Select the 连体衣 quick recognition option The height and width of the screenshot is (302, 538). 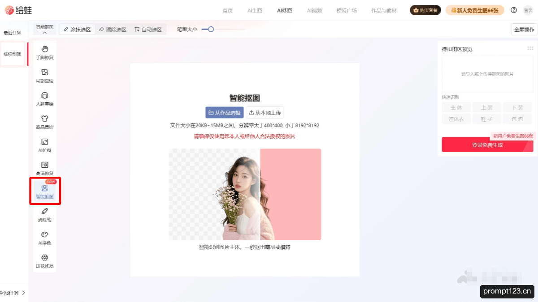(456, 119)
